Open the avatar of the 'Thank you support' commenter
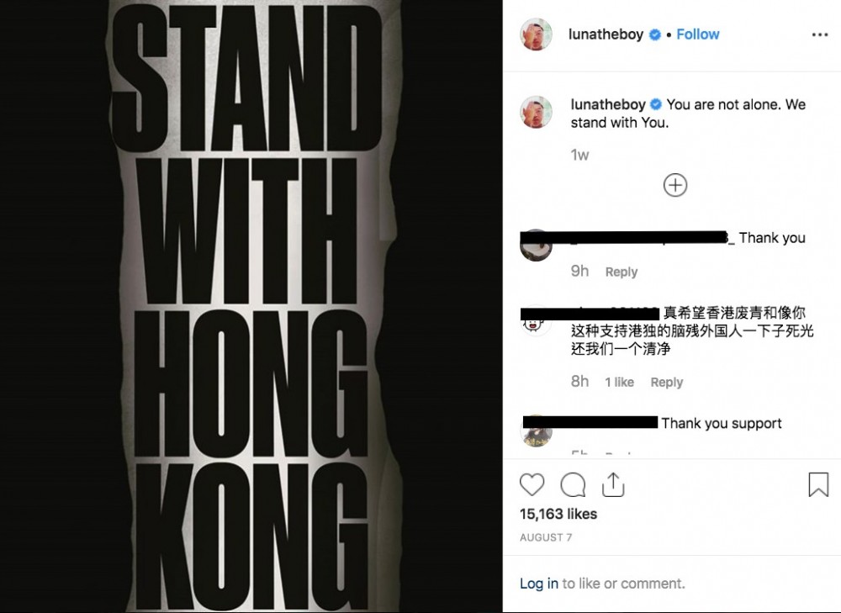The width and height of the screenshot is (841, 613). [x=536, y=431]
